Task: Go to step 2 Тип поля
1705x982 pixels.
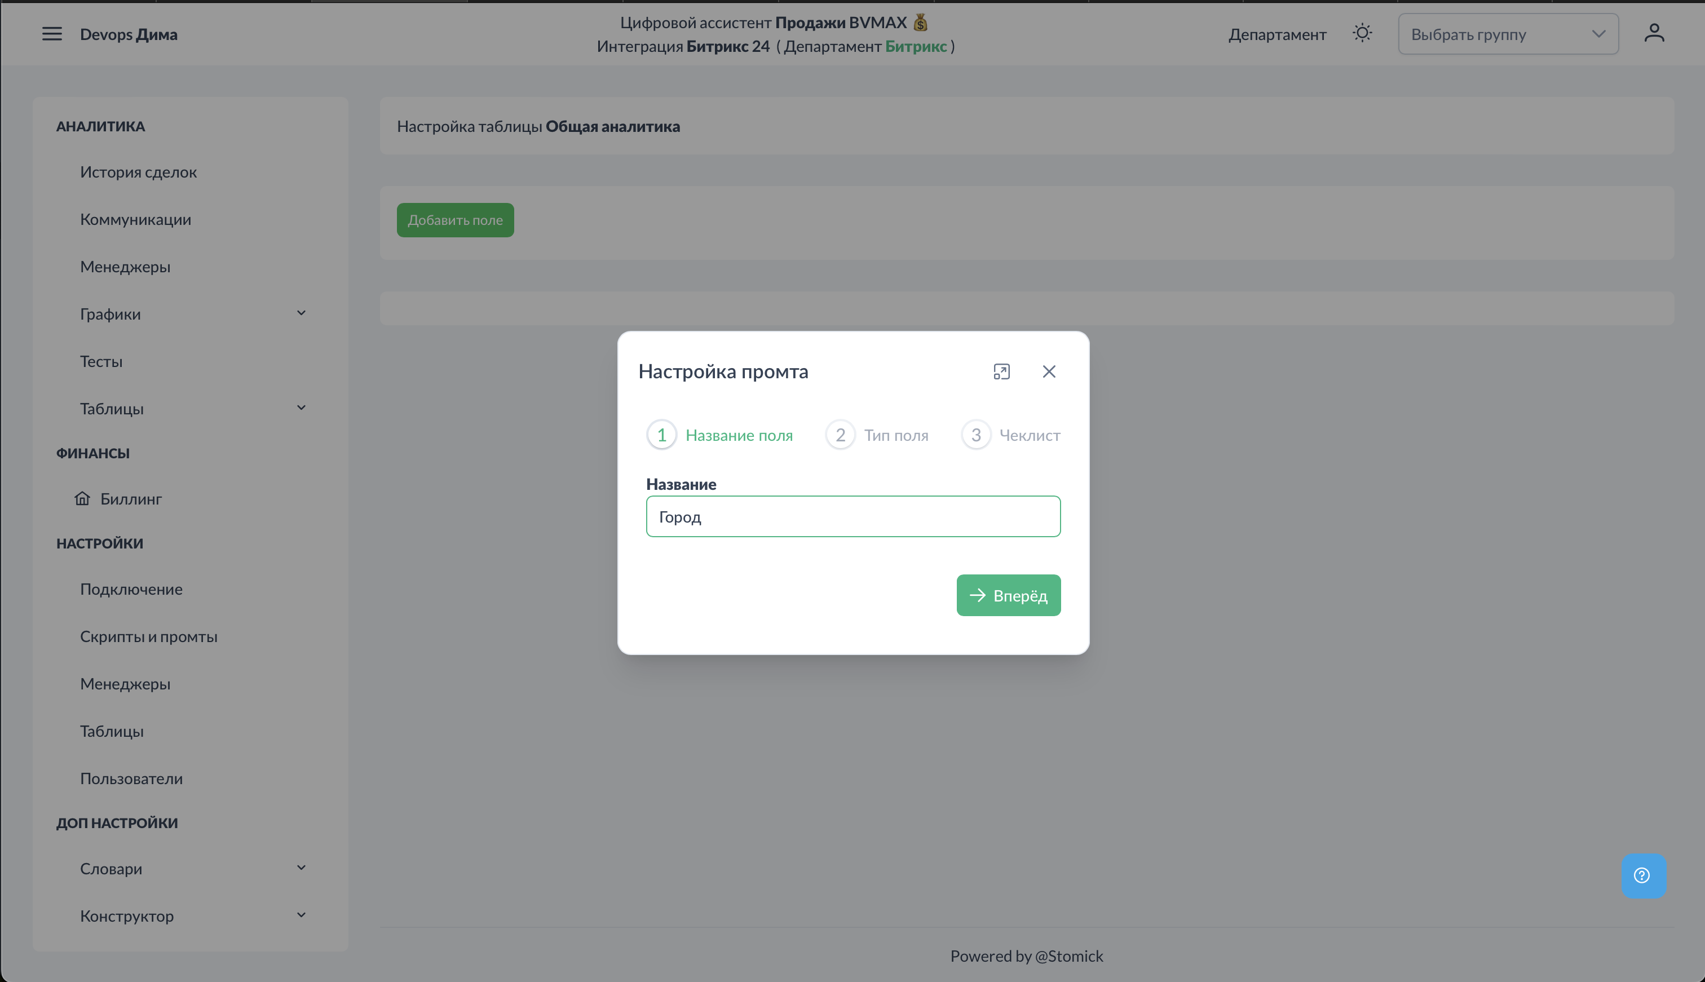Action: pyautogui.click(x=877, y=435)
